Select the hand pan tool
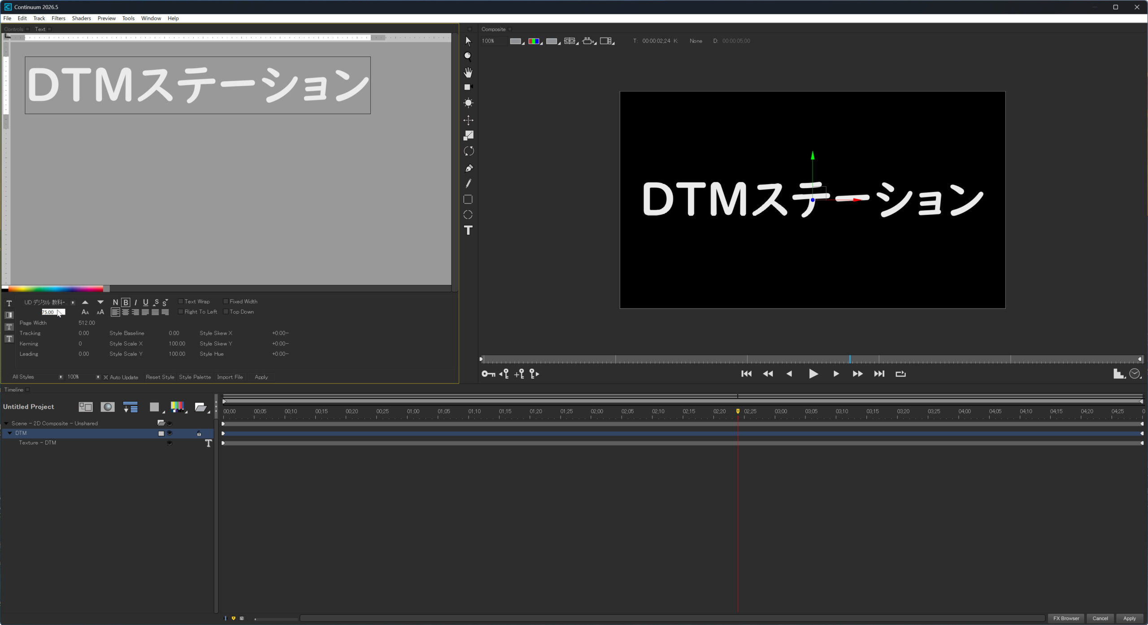This screenshot has height=625, width=1148. click(x=468, y=72)
